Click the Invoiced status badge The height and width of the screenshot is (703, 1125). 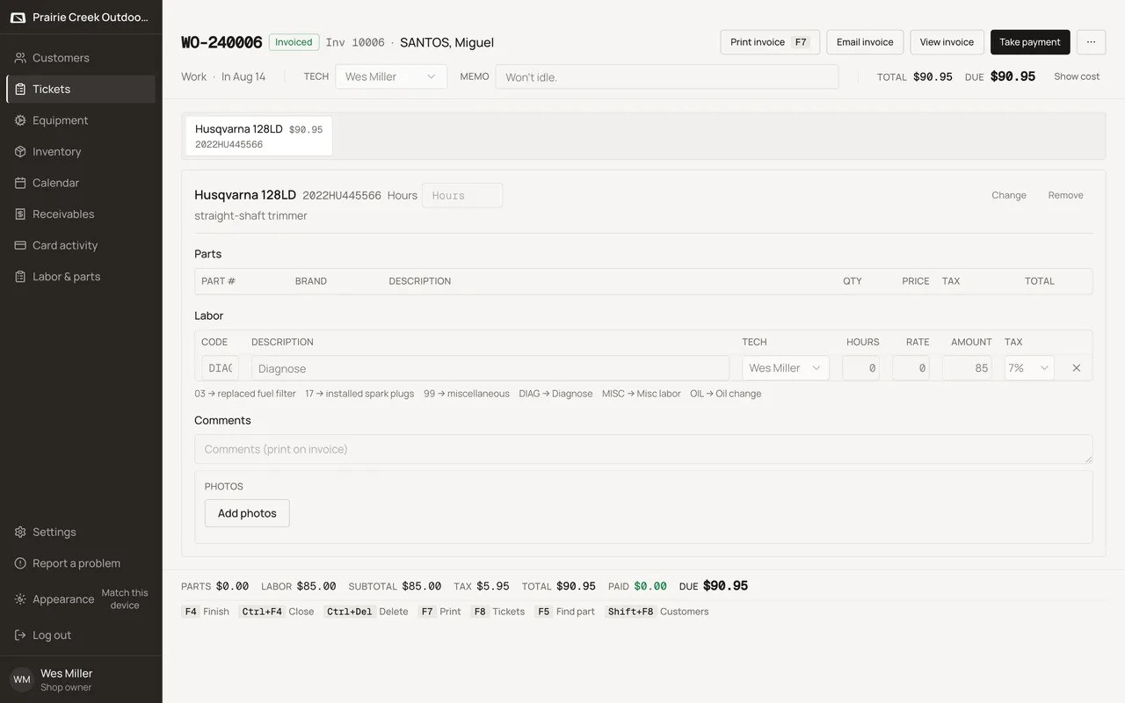294,42
